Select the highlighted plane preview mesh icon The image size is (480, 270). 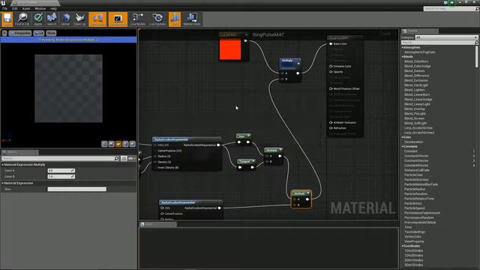click(x=118, y=144)
